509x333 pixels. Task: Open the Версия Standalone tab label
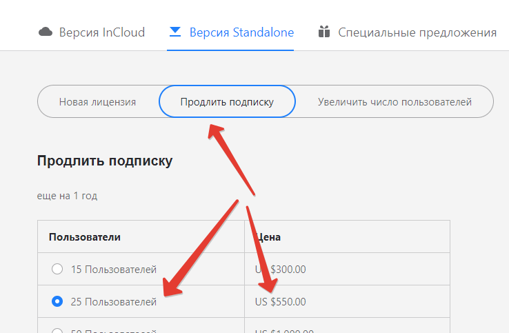coord(241,32)
